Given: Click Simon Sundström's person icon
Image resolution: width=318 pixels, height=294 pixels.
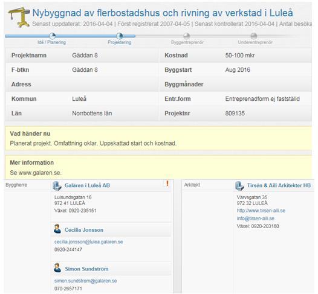Looking at the screenshot, I should (57, 267).
